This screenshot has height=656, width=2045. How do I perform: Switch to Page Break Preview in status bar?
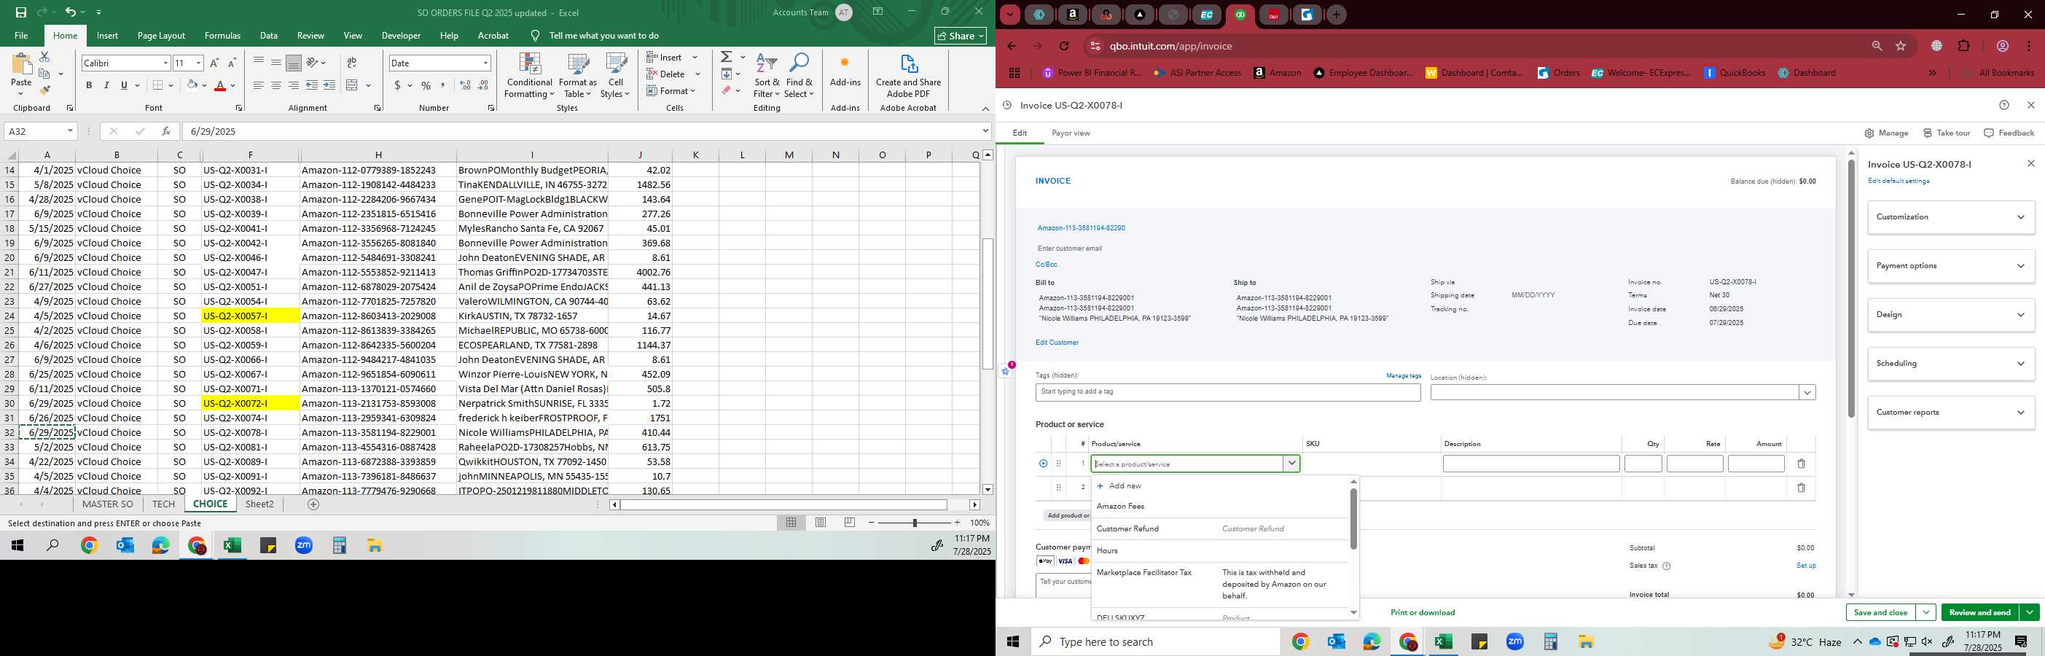850,523
